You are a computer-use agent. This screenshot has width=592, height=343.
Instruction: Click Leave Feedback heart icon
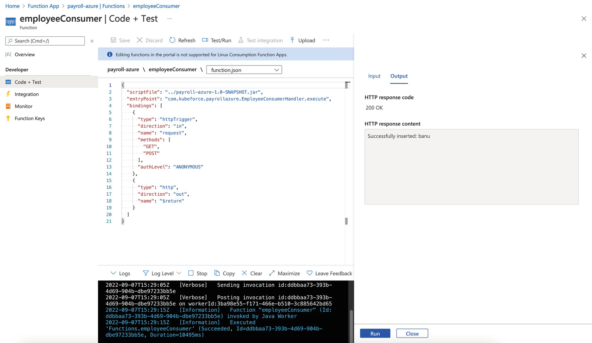(x=309, y=273)
